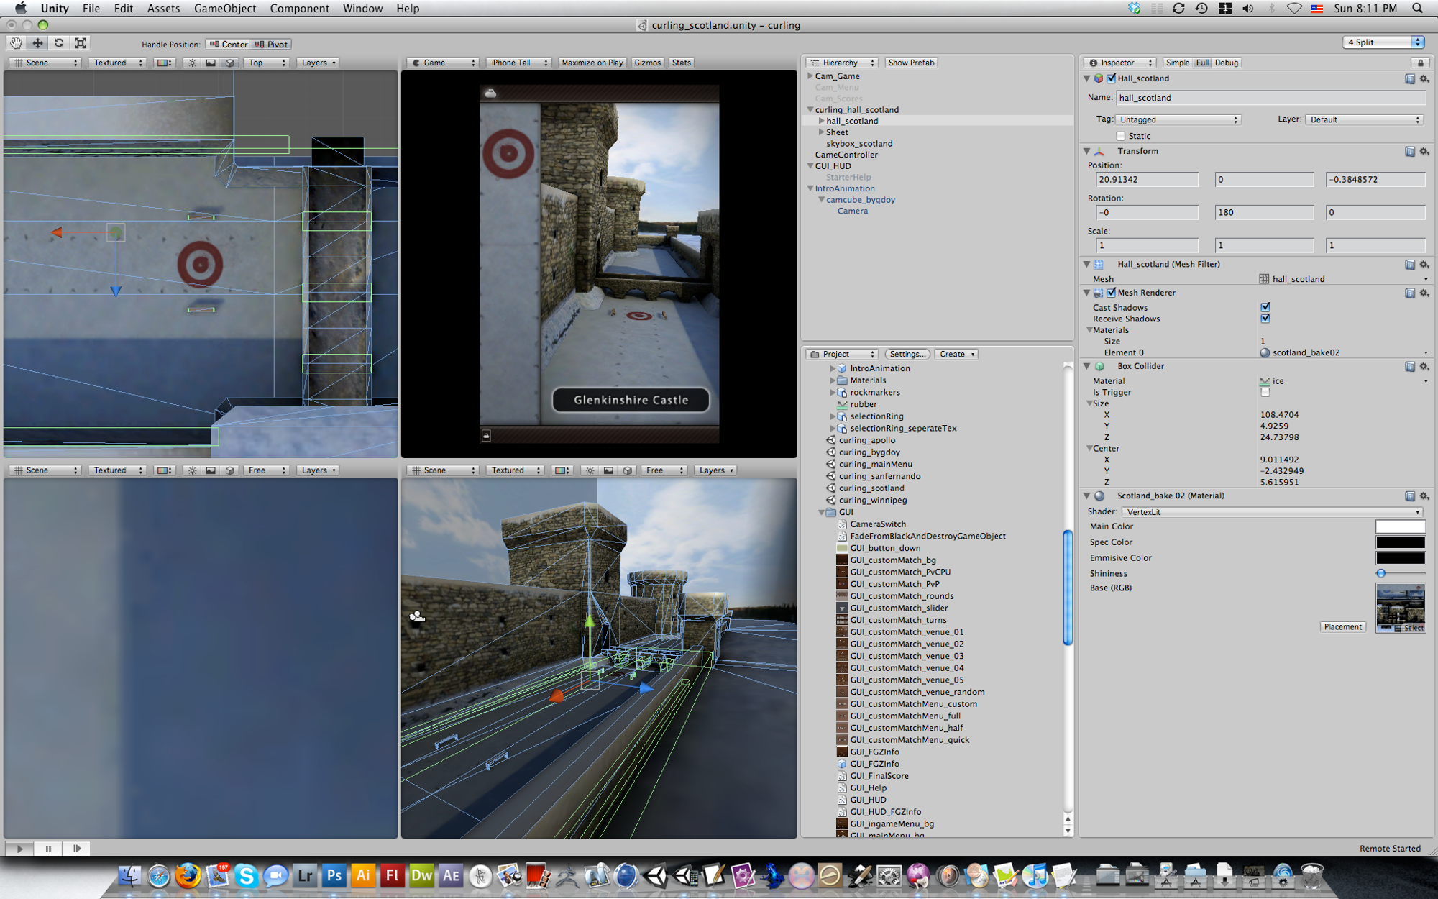This screenshot has height=899, width=1438.
Task: Select the curling_apollo scene asset
Action: [867, 440]
